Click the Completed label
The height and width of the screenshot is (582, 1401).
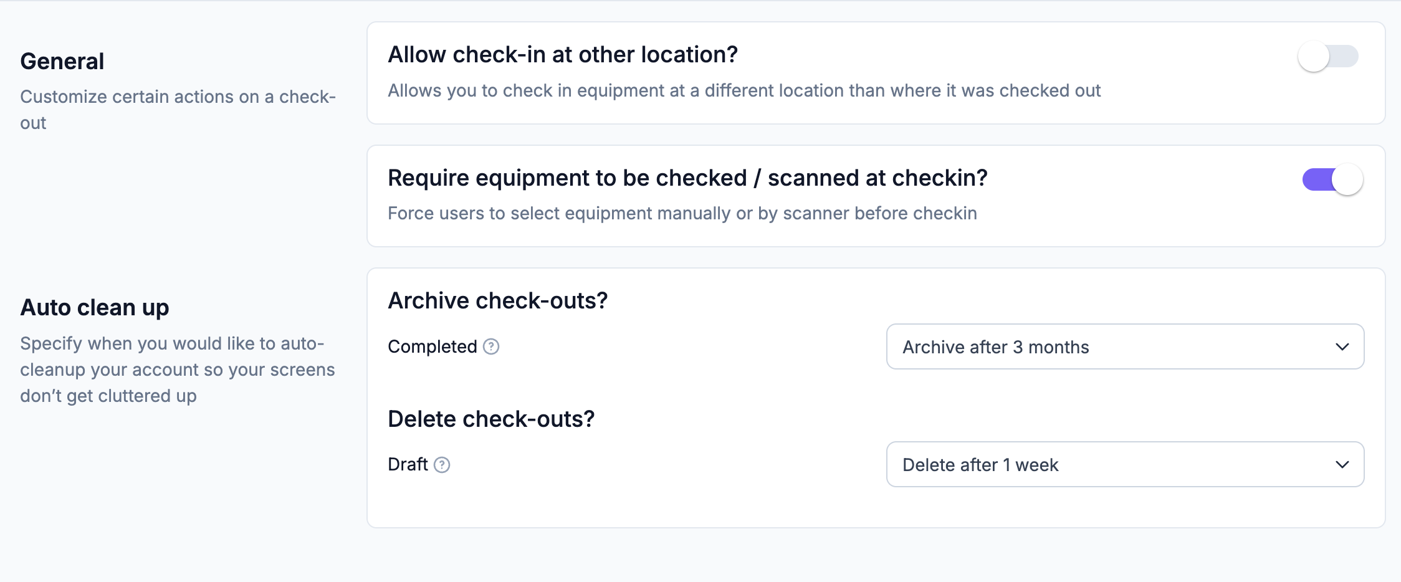pos(433,346)
